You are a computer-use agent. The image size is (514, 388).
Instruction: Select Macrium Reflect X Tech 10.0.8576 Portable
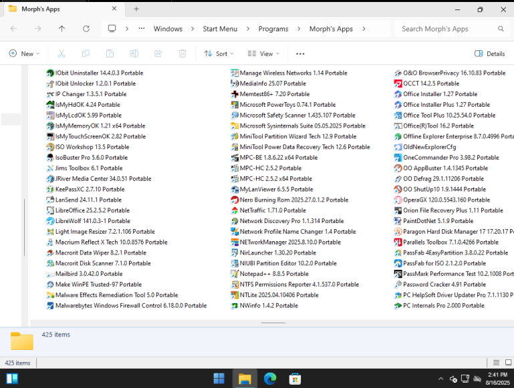point(107,242)
